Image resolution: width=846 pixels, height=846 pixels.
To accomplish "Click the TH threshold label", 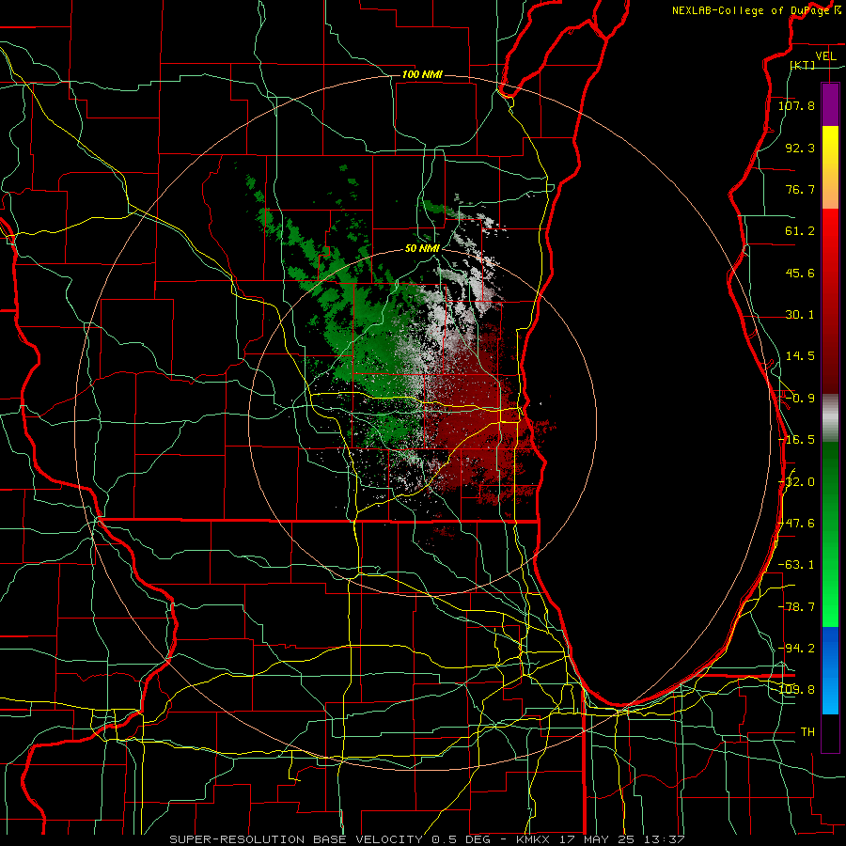I will point(807,732).
